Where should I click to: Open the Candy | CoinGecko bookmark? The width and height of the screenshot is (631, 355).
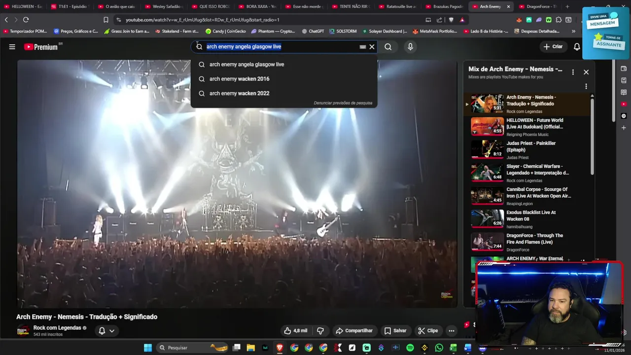pyautogui.click(x=226, y=31)
